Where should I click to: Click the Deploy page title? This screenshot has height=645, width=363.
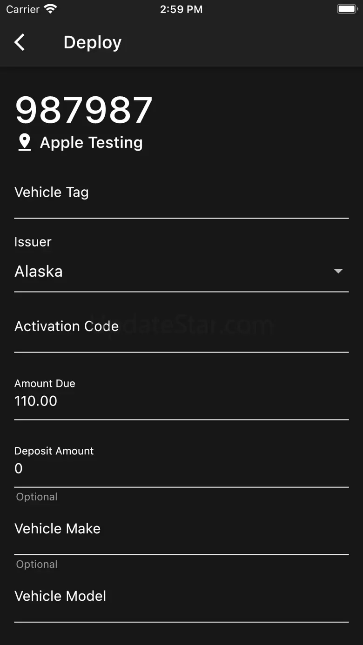click(x=93, y=42)
